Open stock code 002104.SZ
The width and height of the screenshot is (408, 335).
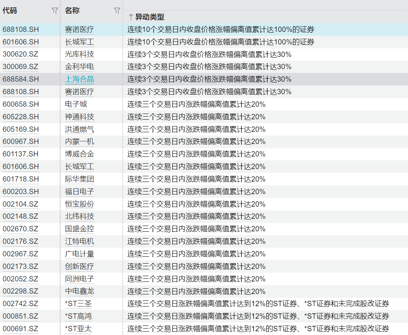[x=20, y=204]
